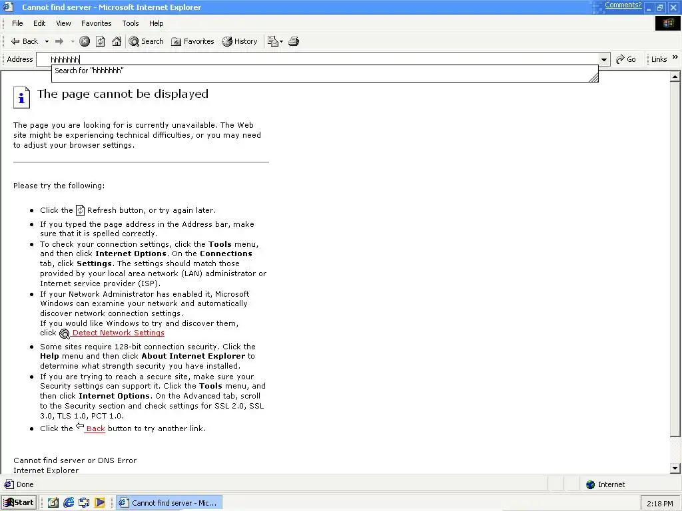682x511 pixels.
Task: Open the Start menu
Action: (19, 503)
